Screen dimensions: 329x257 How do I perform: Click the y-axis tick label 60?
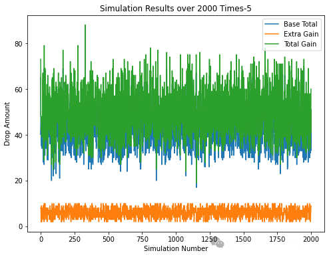(x=19, y=90)
